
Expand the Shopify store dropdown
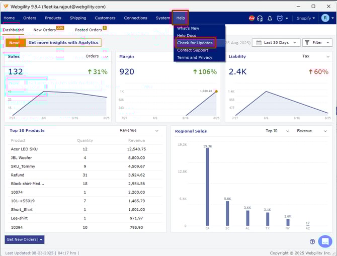pyautogui.click(x=306, y=18)
